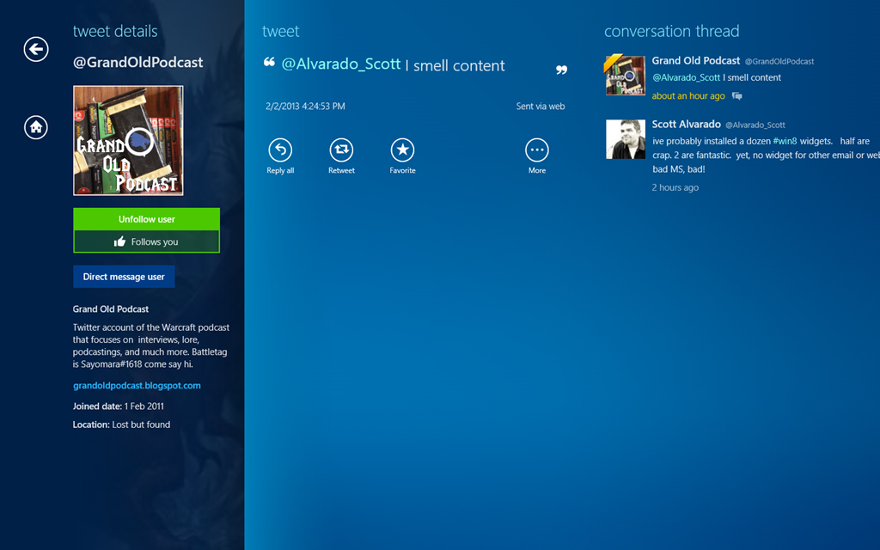
Task: Click the 'conversation thread' heading
Action: click(672, 32)
